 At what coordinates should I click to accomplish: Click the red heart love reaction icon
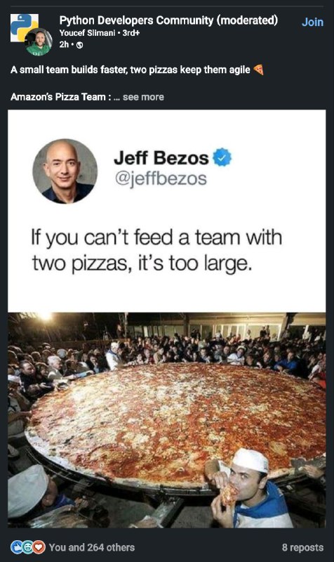[x=39, y=547]
